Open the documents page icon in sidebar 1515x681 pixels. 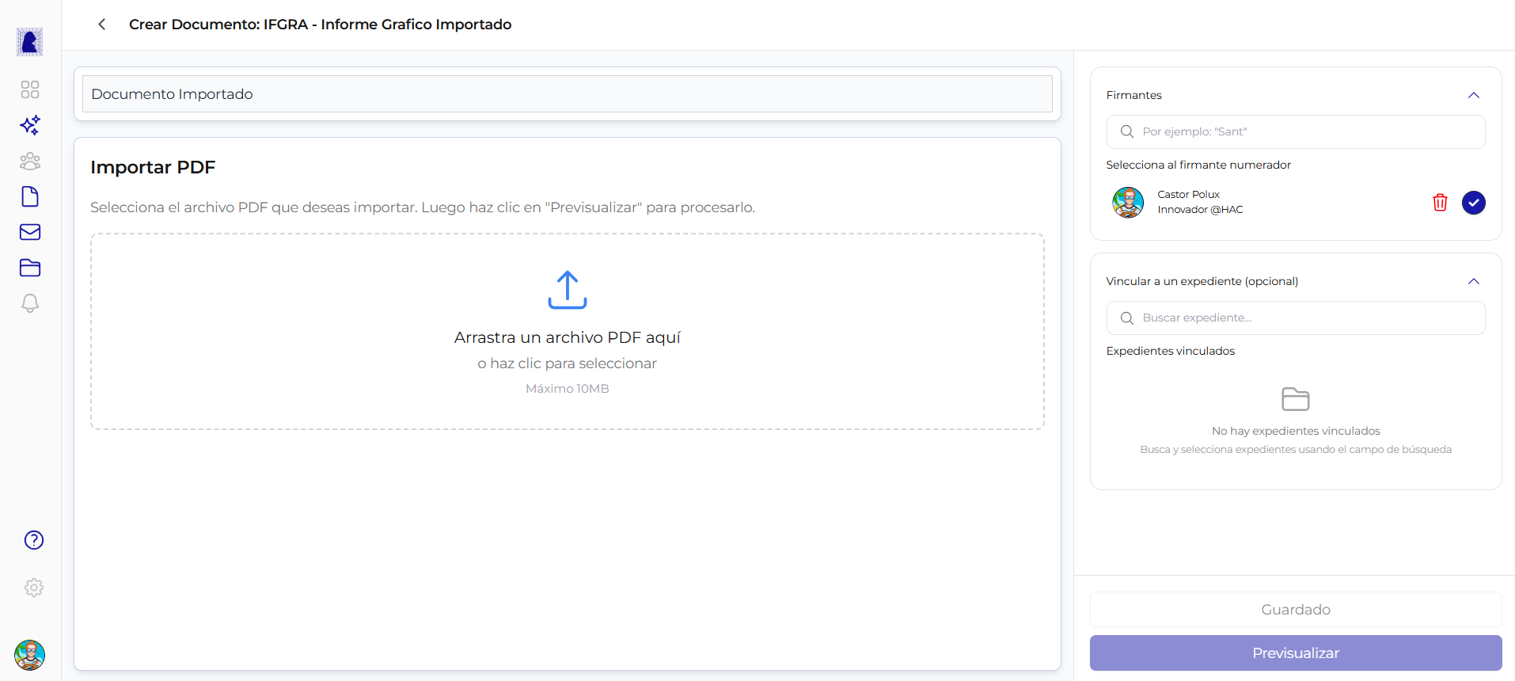pos(30,196)
